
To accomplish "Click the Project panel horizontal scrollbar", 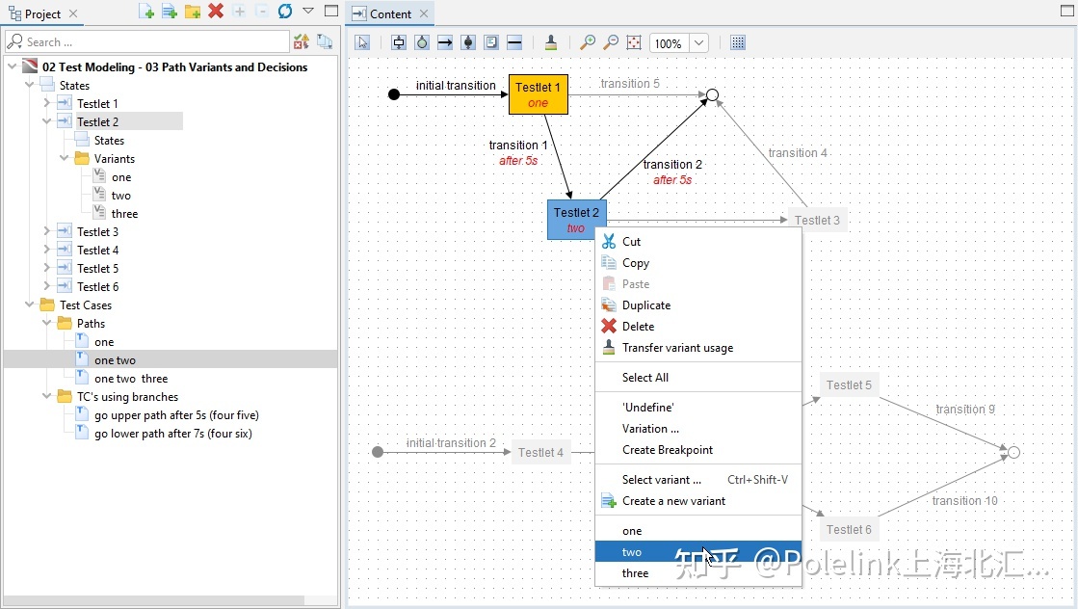I will point(154,600).
